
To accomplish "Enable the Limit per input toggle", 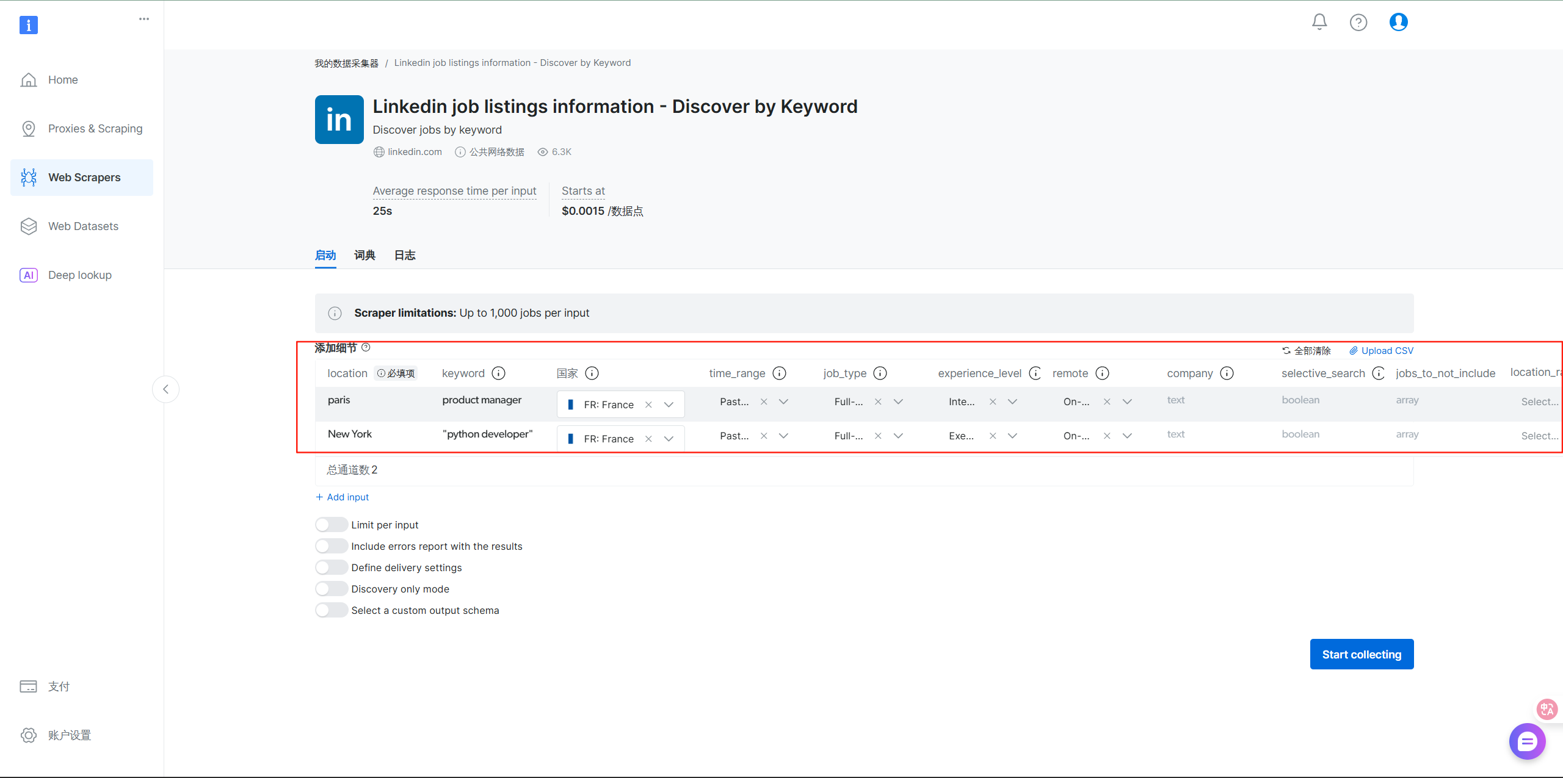I will pos(331,525).
